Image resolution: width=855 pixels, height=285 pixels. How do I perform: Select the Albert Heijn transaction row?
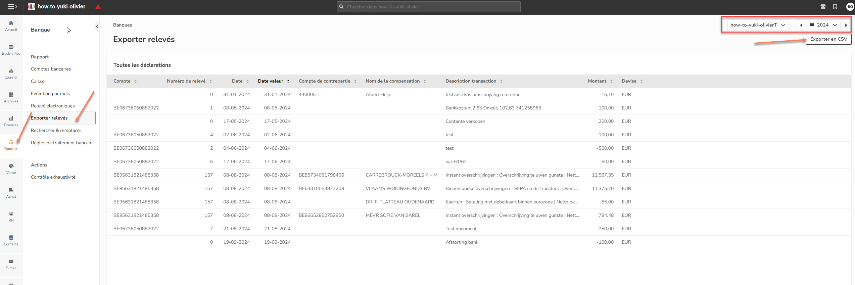coord(479,94)
